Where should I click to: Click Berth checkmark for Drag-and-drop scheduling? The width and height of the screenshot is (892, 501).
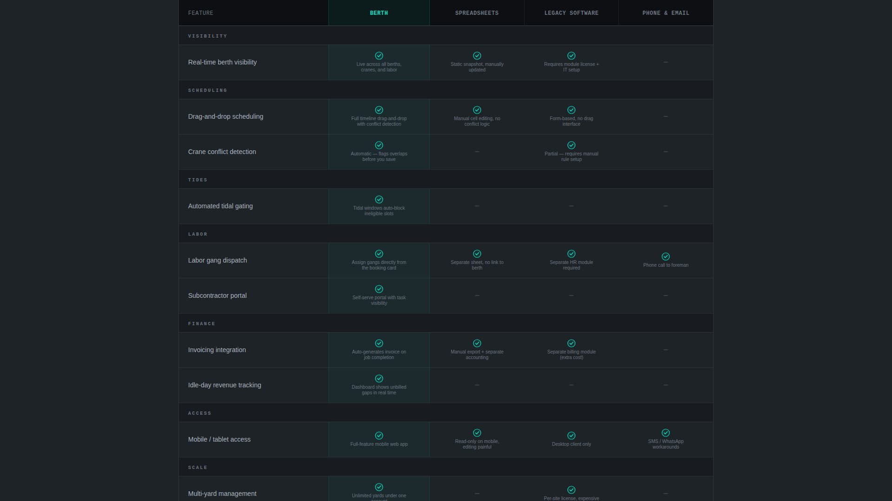coord(379,110)
